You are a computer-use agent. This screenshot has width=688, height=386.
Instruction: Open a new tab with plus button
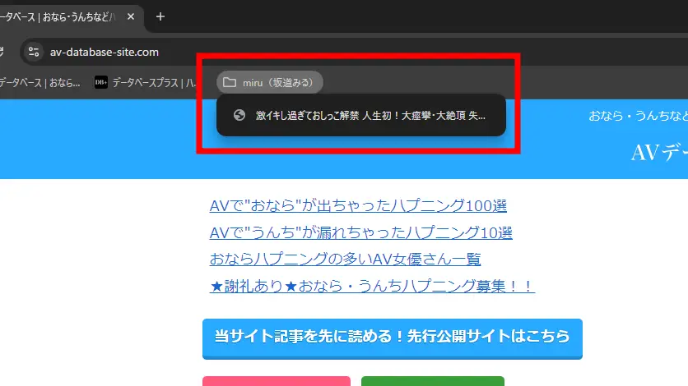point(160,16)
